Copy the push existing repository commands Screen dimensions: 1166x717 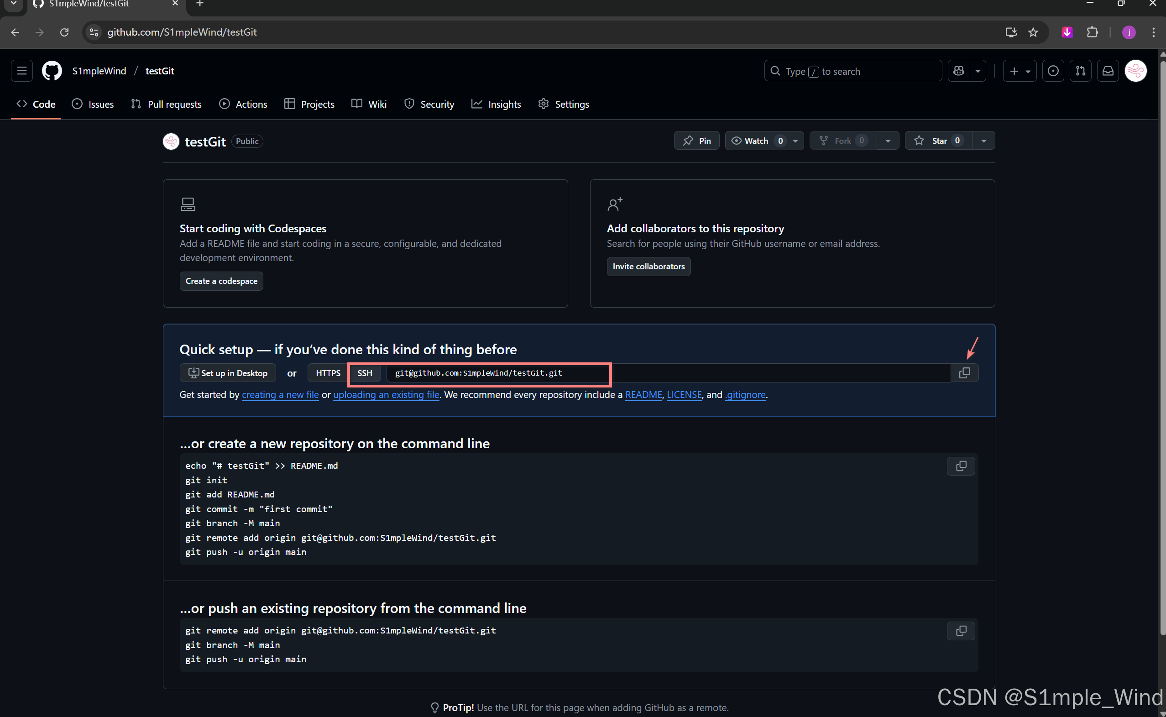coord(961,631)
